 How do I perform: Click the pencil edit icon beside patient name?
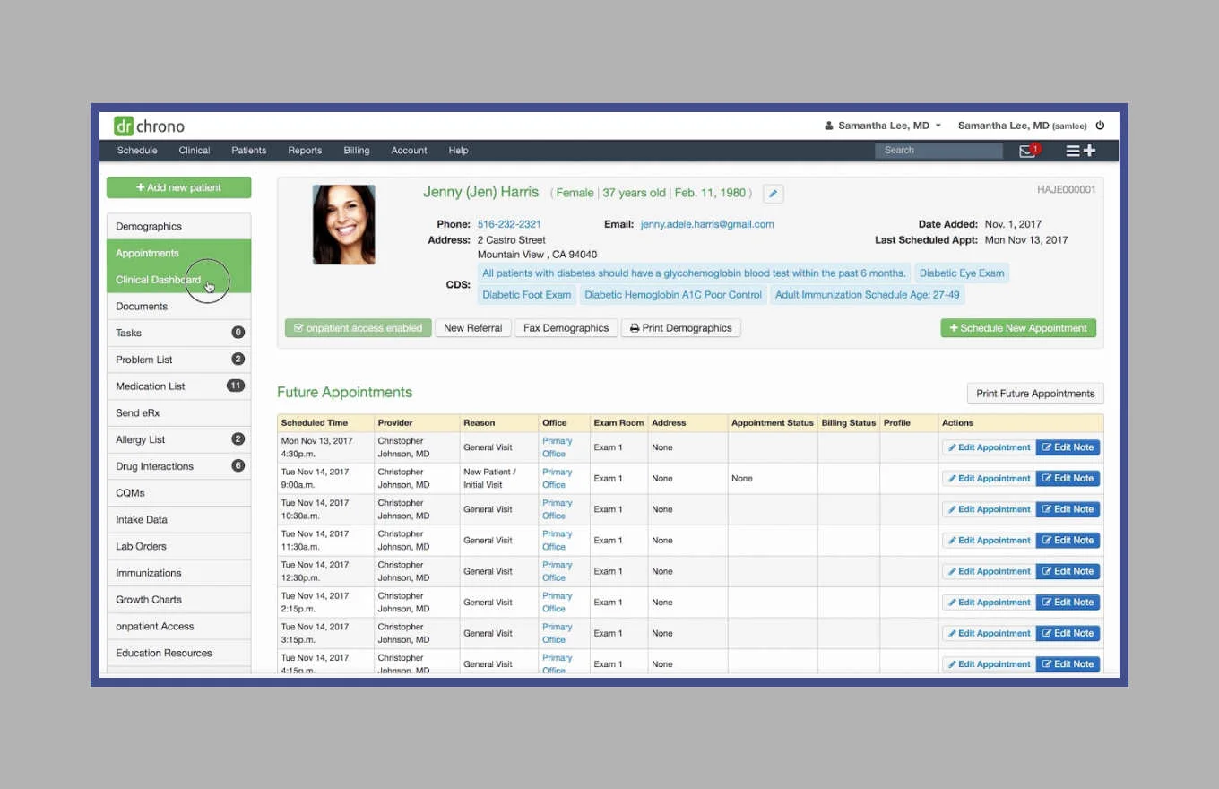(x=773, y=194)
